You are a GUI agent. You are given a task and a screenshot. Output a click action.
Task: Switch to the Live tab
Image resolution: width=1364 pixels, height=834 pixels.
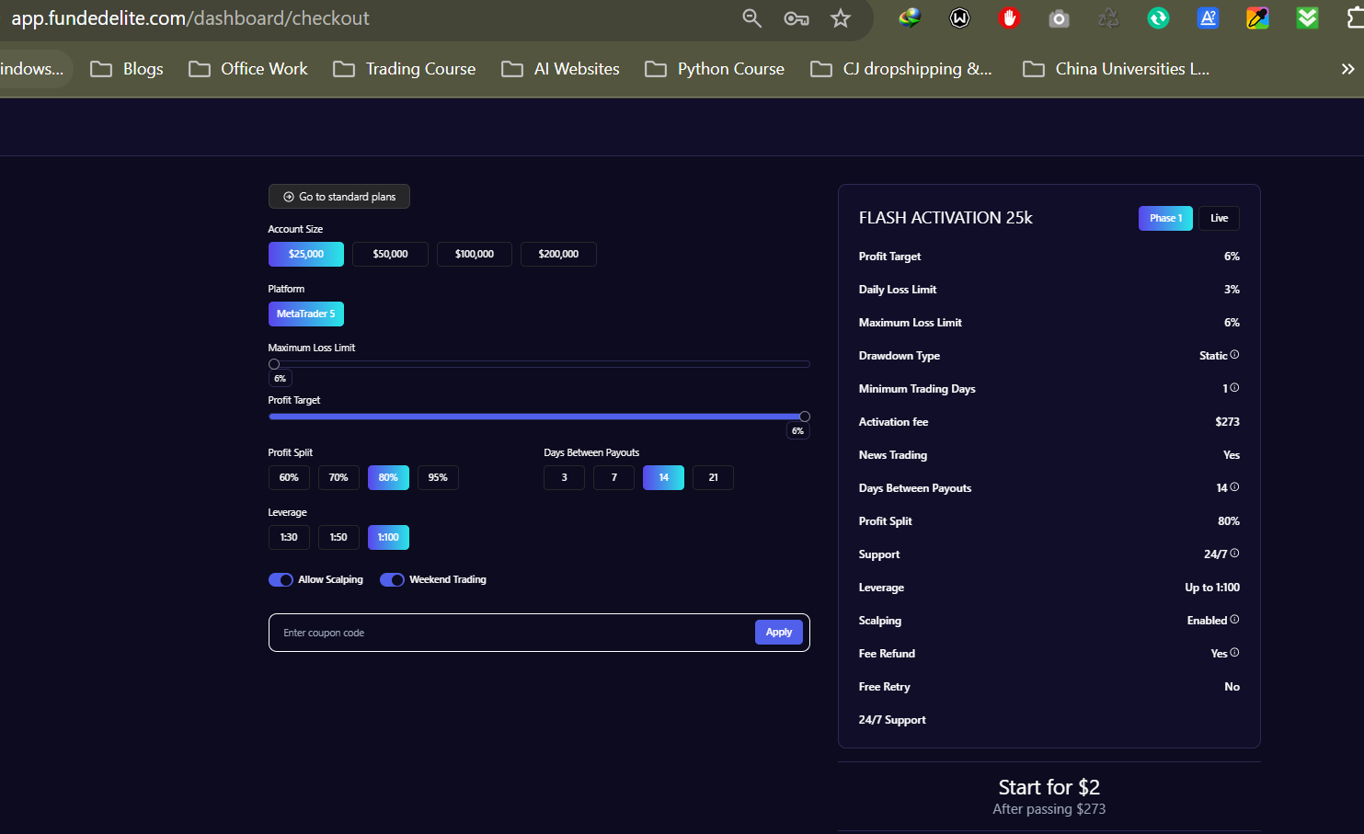(x=1219, y=218)
